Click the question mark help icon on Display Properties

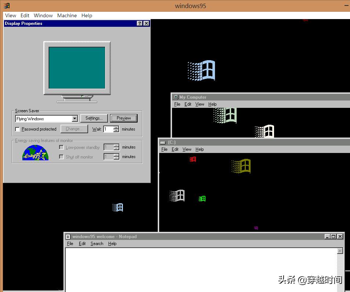point(139,23)
